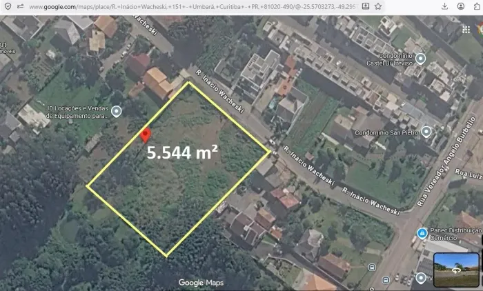Image resolution: width=483 pixels, height=291 pixels.
Task: Click the Condominio San Pietro map pin
Action: click(x=426, y=132)
